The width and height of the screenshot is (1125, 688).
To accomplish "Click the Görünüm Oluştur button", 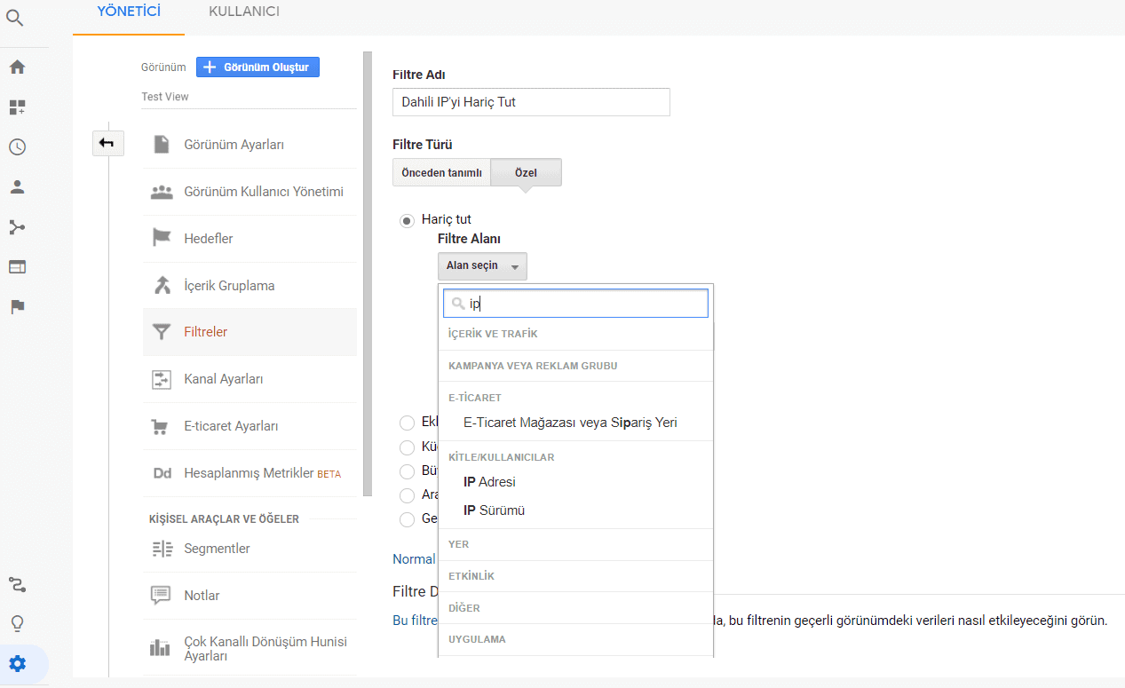I will point(257,67).
